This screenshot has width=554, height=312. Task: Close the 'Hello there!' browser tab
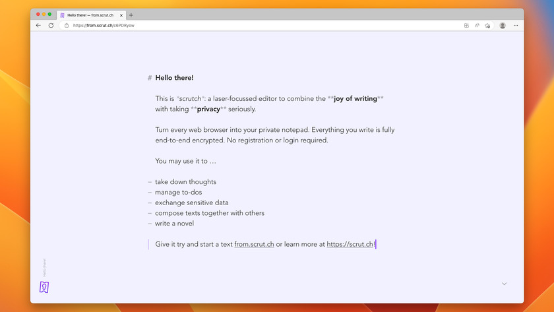[x=121, y=15]
